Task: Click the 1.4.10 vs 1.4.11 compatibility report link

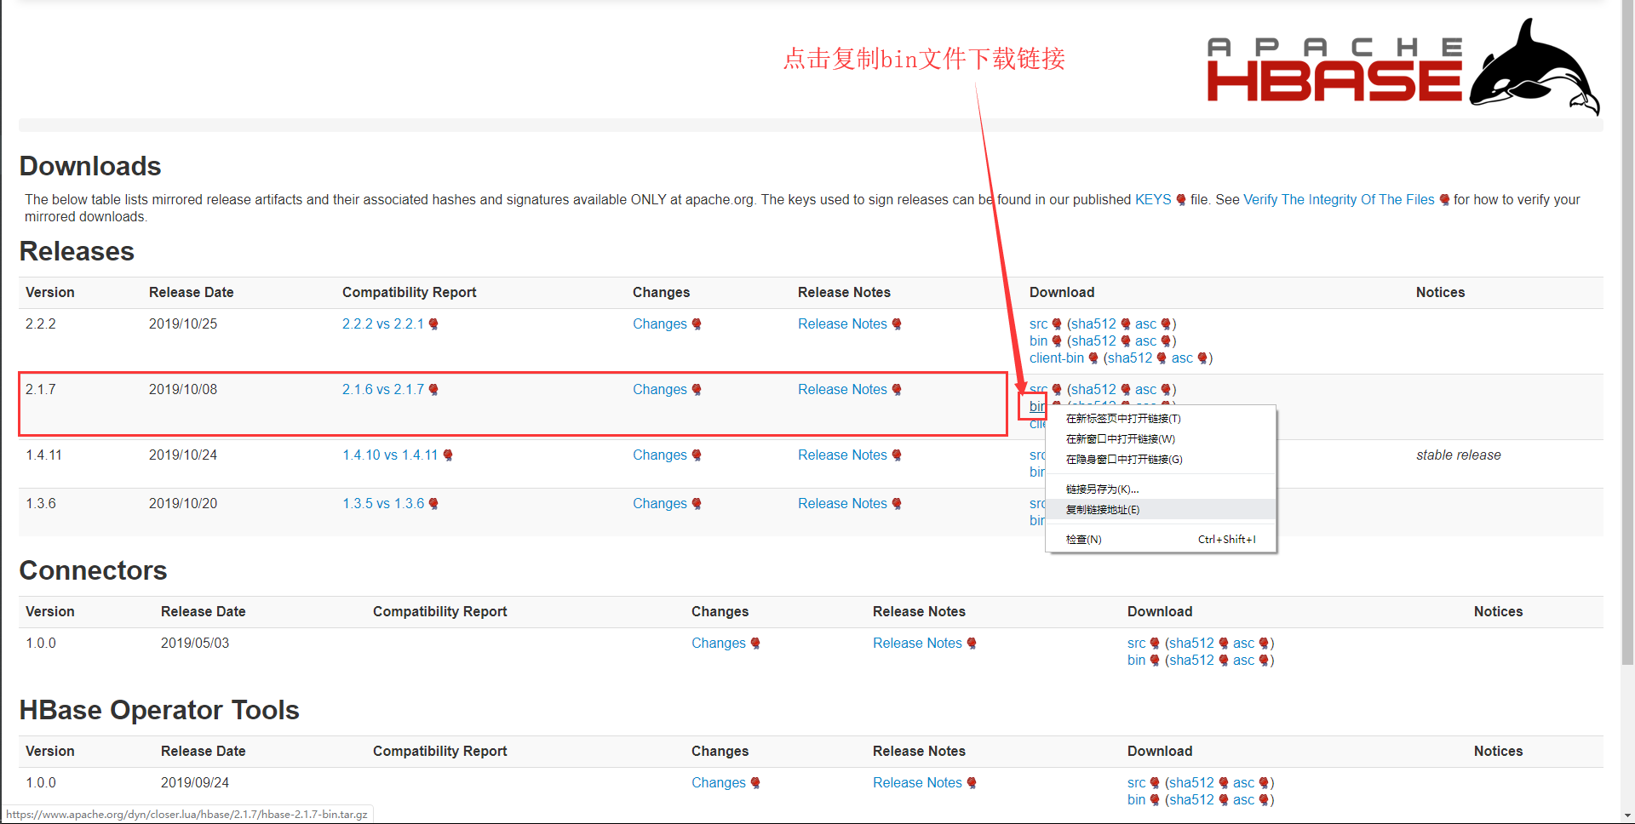Action: coord(392,455)
